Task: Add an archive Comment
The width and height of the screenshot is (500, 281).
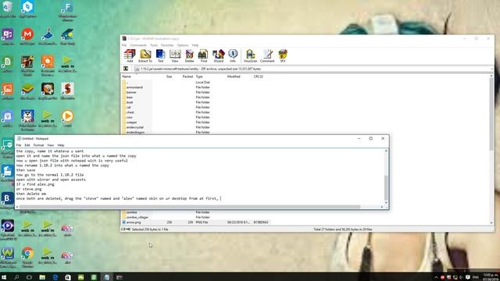Action: [267, 55]
